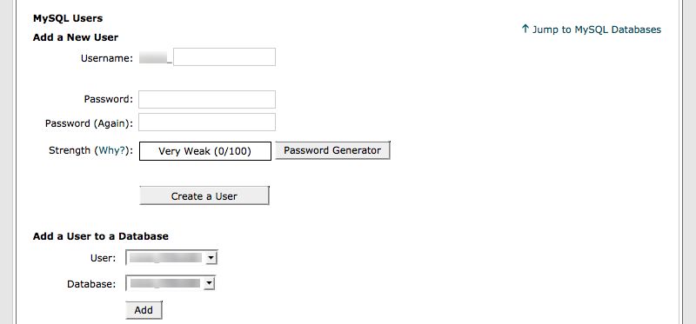Click the up arrow beside Jump to MySQL Databases
The height and width of the screenshot is (324, 696).
pyautogui.click(x=525, y=30)
